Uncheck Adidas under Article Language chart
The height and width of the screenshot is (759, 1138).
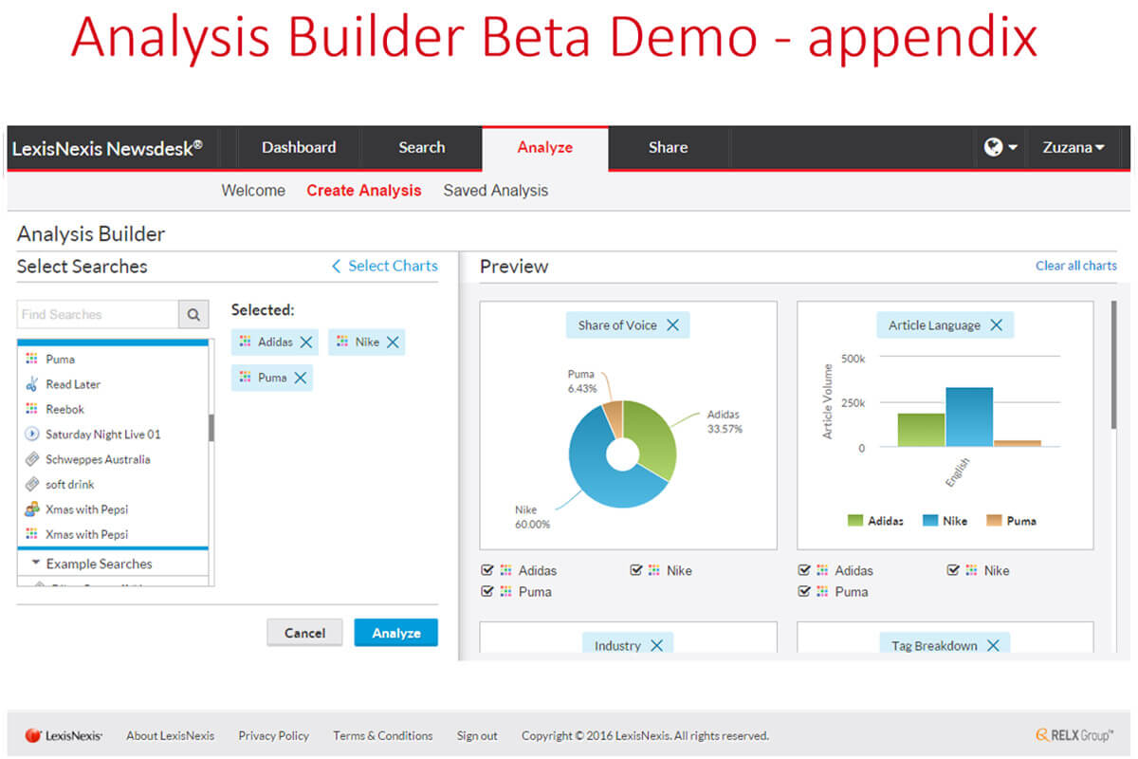click(804, 570)
